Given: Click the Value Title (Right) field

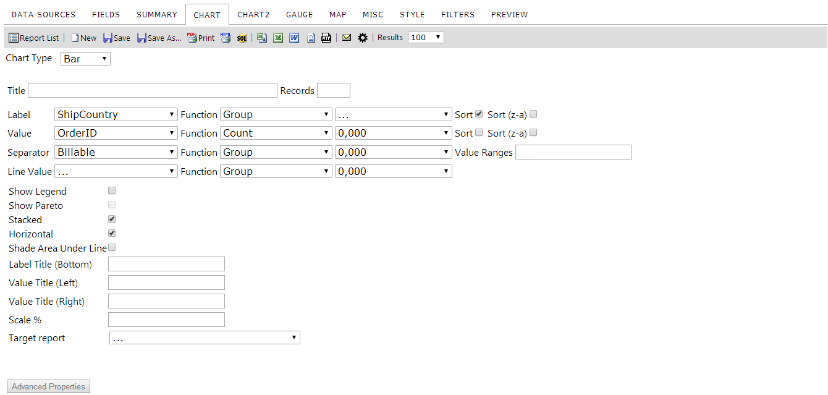Looking at the screenshot, I should (x=166, y=301).
